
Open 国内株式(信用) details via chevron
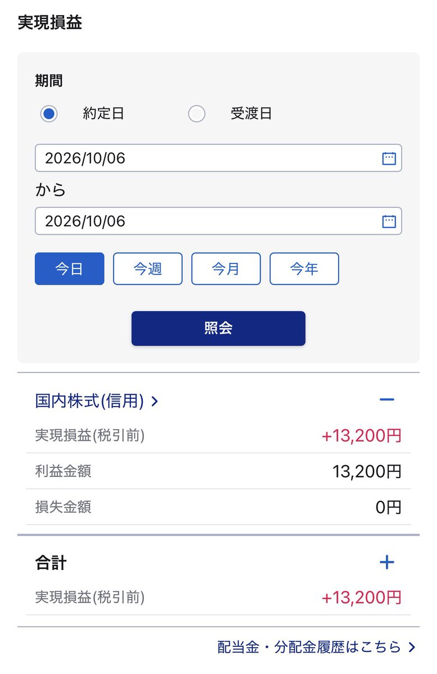155,402
